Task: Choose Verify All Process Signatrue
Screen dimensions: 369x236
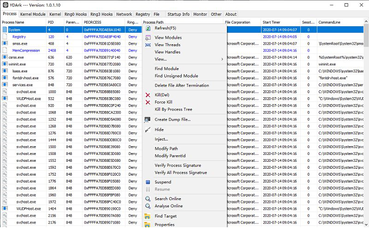Action: point(181,172)
